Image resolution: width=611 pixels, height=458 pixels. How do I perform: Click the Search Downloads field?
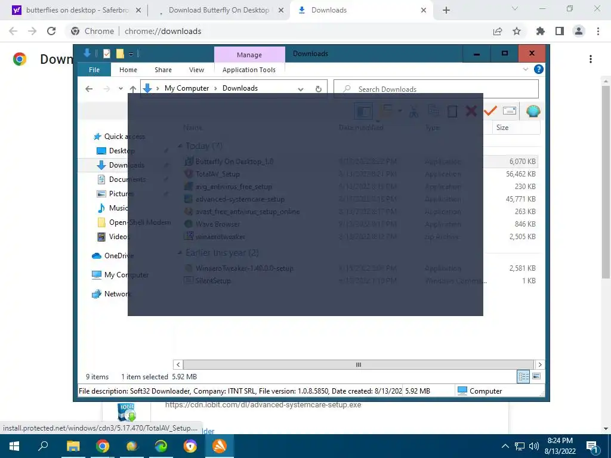(x=436, y=89)
